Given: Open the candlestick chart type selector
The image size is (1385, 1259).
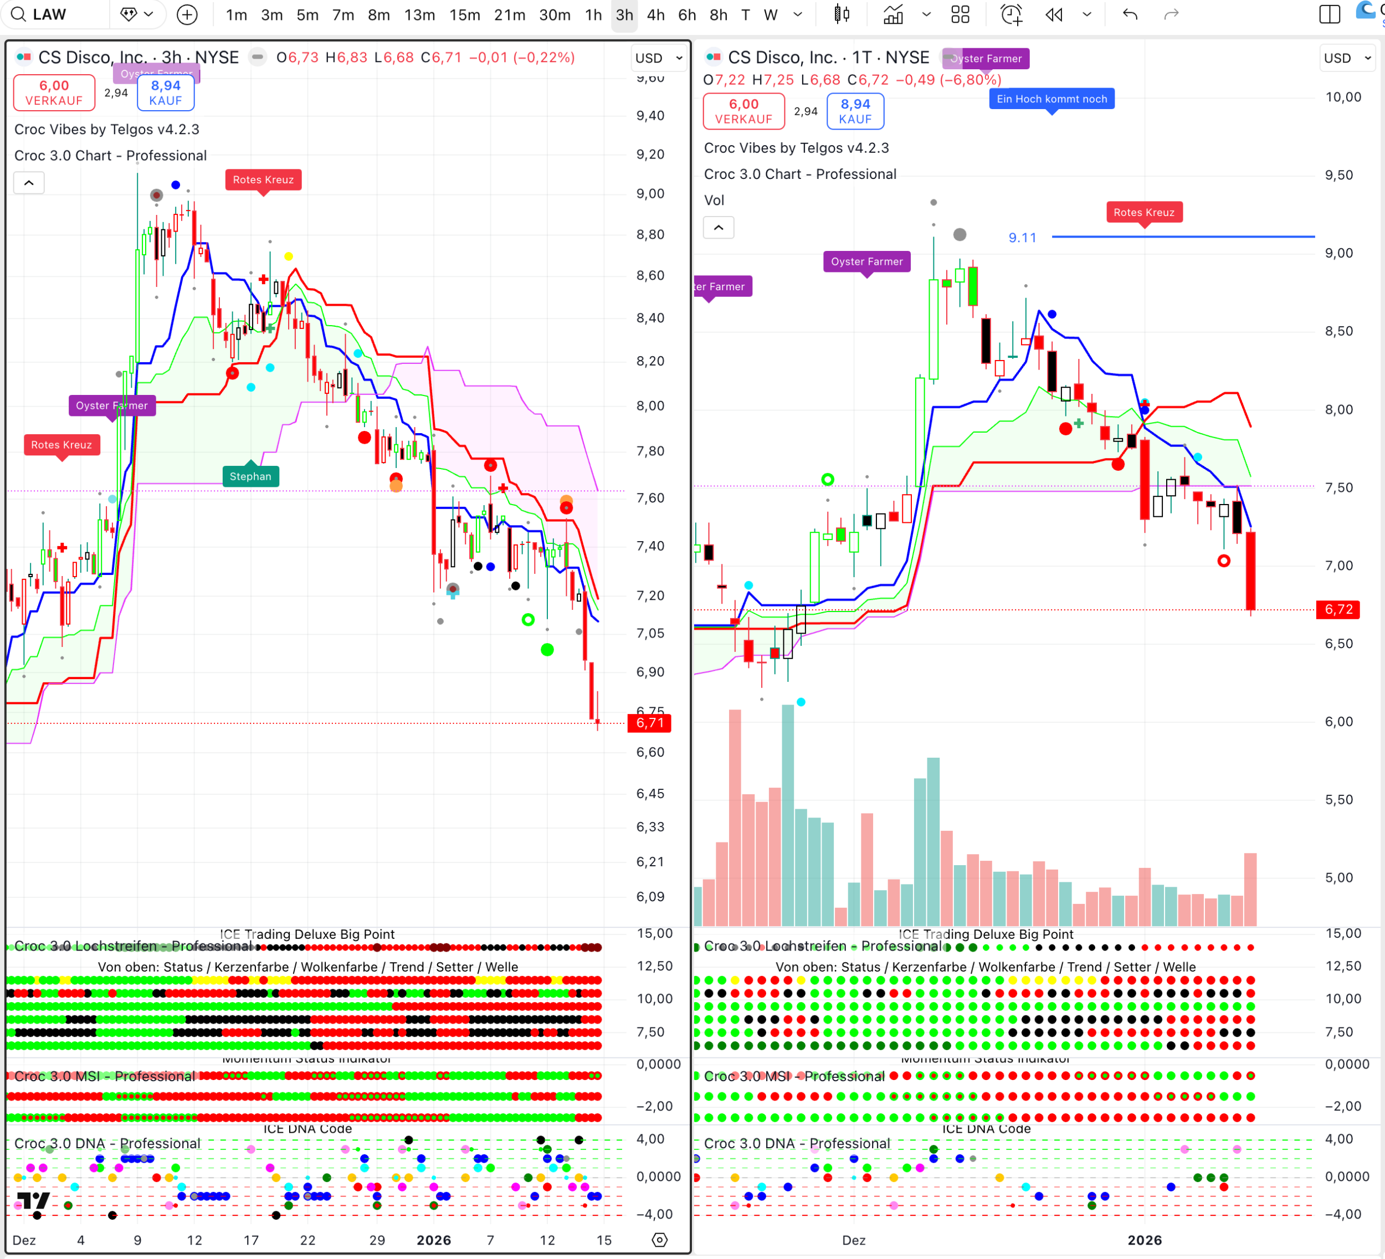Looking at the screenshot, I should pos(841,14).
